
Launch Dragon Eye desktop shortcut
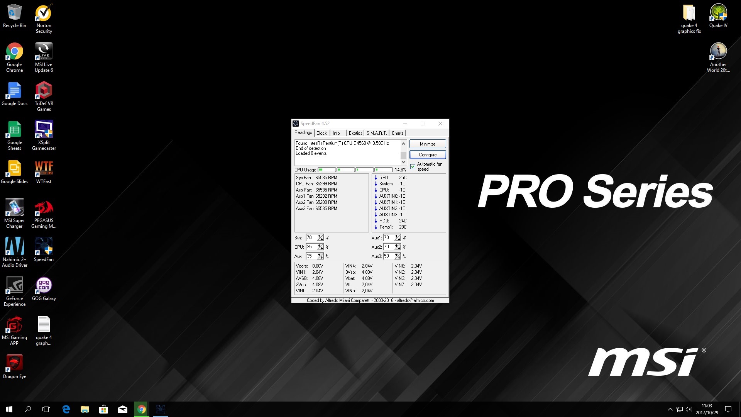pos(15,367)
